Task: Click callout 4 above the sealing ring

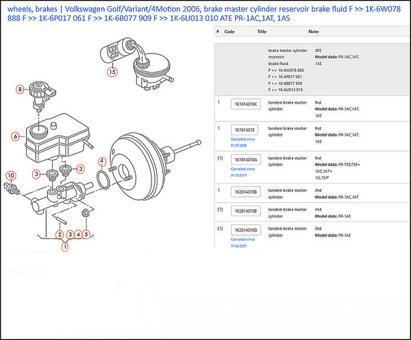Action: (101, 161)
